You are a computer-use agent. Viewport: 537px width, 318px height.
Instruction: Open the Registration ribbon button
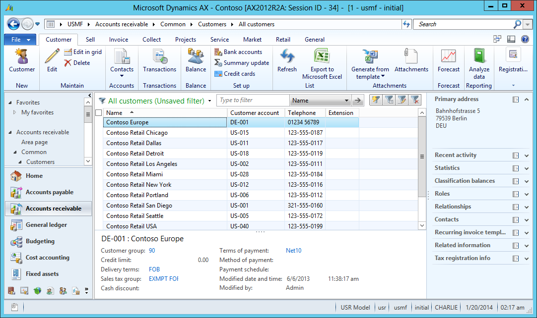[x=513, y=60]
